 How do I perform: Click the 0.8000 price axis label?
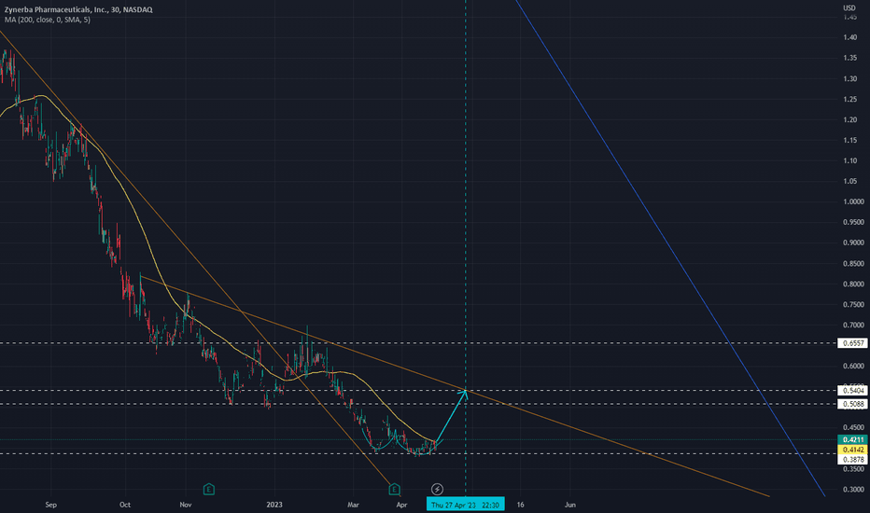coord(853,284)
